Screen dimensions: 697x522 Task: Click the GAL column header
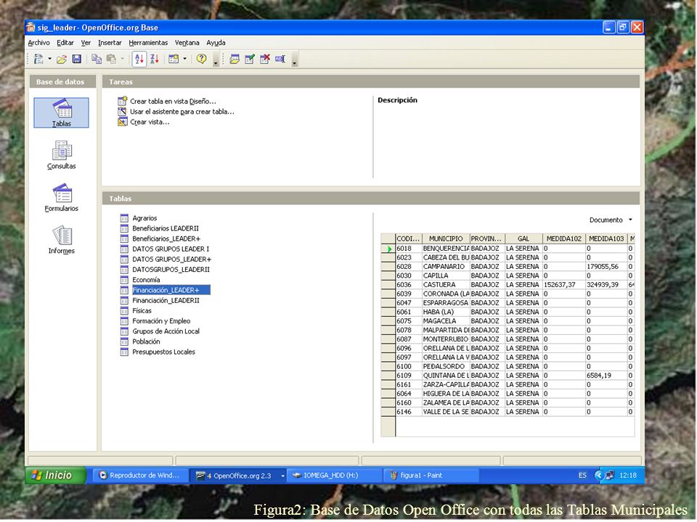click(523, 239)
